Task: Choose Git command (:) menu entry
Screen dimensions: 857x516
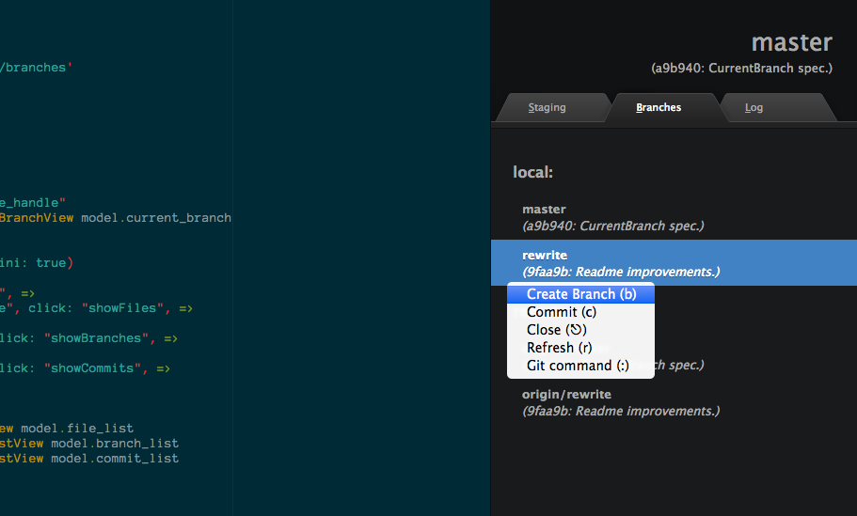Action: [580, 366]
